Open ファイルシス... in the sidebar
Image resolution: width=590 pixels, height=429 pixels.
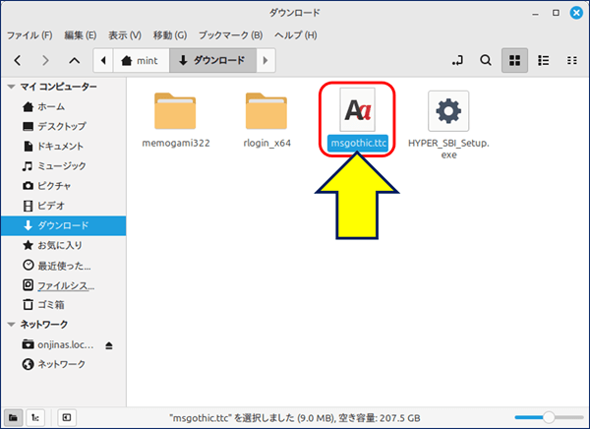(x=63, y=285)
